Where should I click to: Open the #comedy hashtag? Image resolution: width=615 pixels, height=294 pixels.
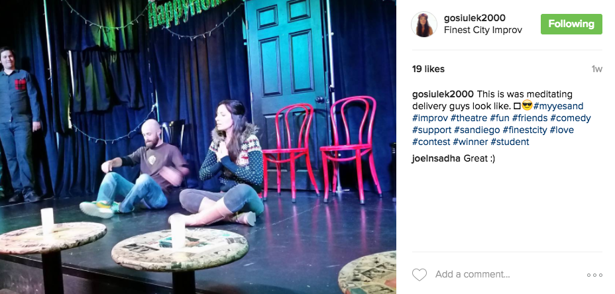571,118
